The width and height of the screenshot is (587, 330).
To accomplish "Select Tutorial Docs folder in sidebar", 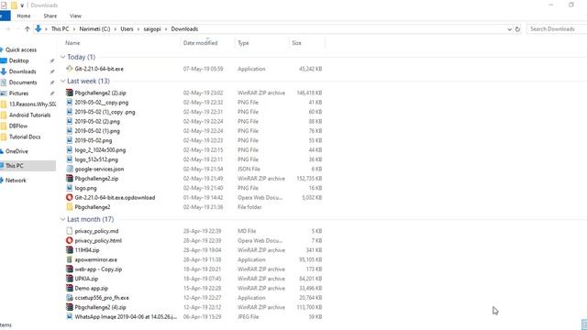I will 25,137.
